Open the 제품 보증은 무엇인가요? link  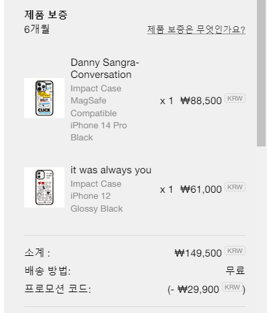click(x=196, y=30)
